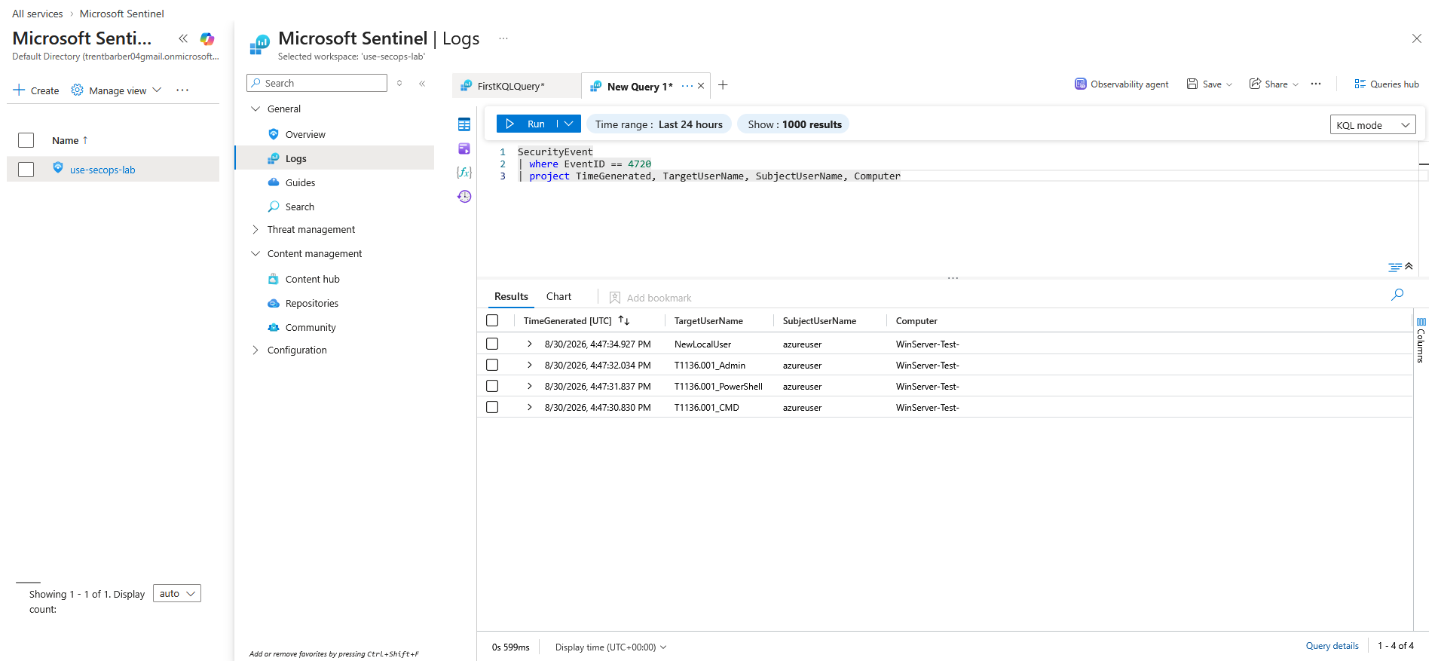1438x661 pixels.
Task: Click the Create plus button
Action: 36,90
